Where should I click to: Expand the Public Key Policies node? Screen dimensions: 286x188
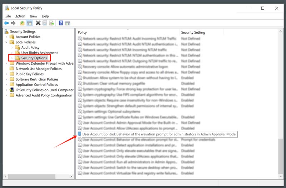[x=6, y=74]
